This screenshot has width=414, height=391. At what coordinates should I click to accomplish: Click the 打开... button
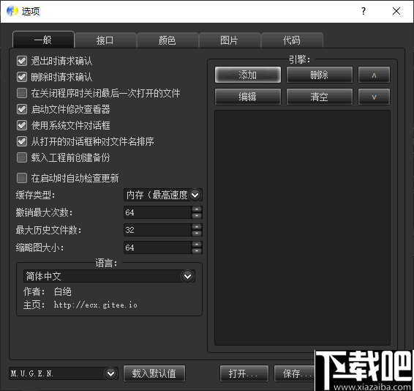(244, 373)
